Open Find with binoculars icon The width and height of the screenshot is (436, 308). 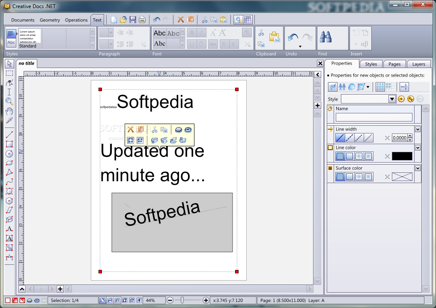point(326,37)
